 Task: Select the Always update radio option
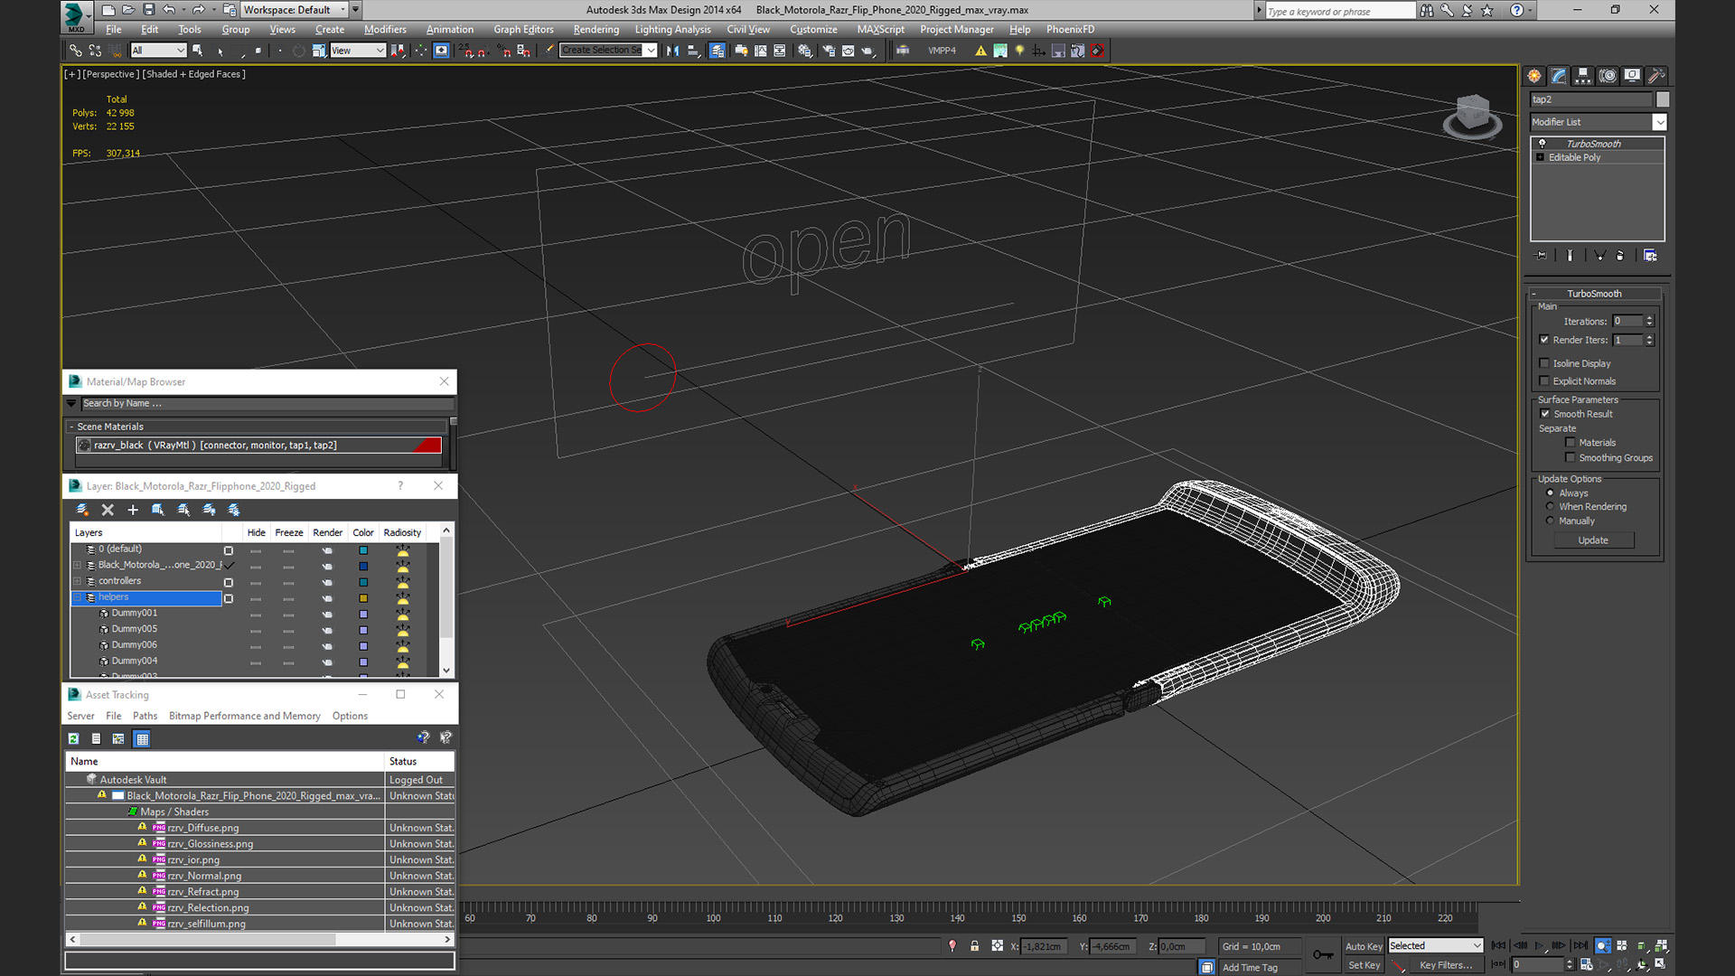(1551, 493)
